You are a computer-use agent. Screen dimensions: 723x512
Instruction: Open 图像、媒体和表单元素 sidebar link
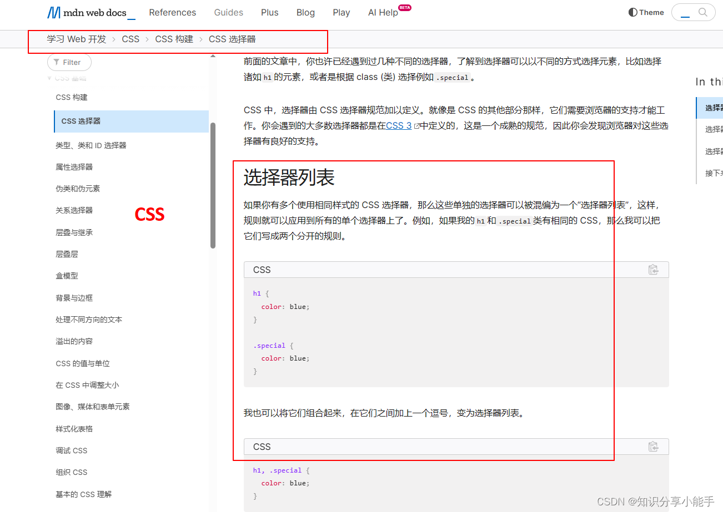click(93, 407)
